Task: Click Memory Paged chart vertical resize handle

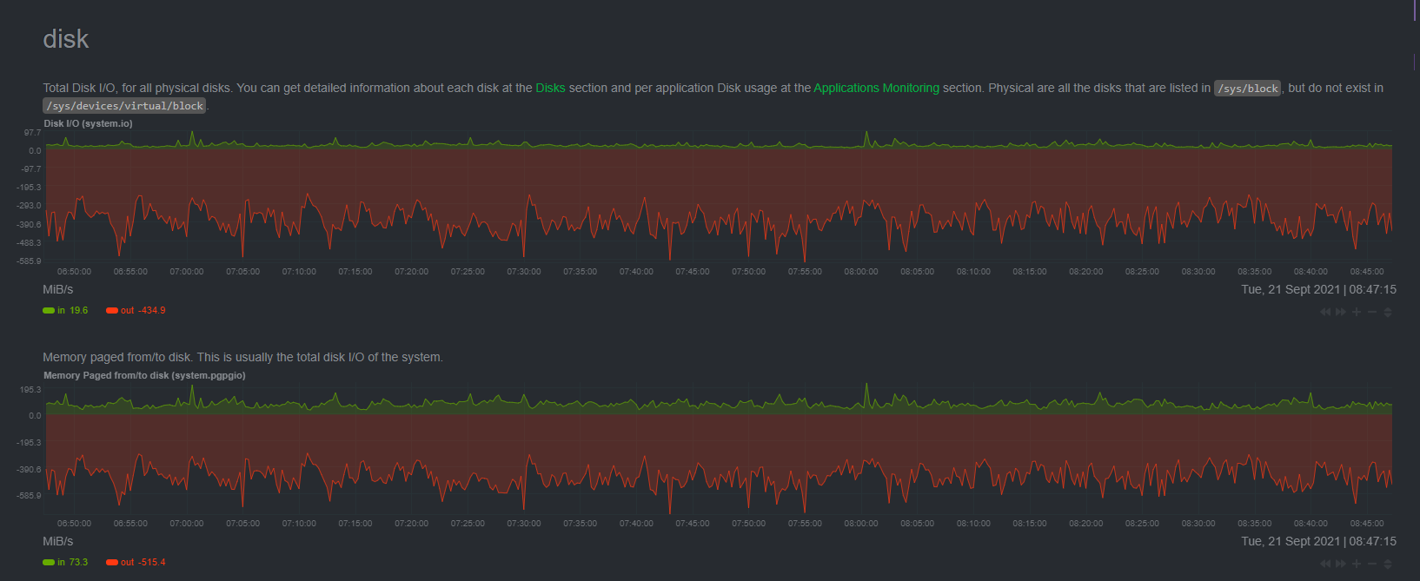Action: [1388, 564]
